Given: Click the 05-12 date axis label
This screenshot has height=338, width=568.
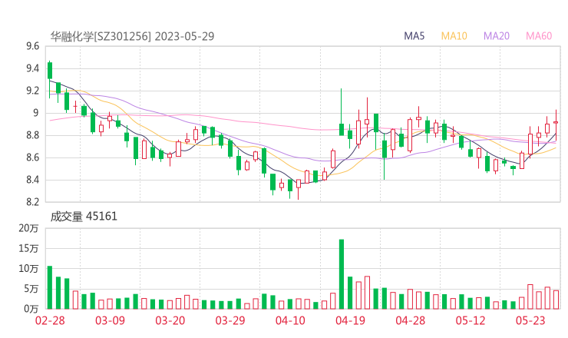Looking at the screenshot, I should [x=471, y=320].
